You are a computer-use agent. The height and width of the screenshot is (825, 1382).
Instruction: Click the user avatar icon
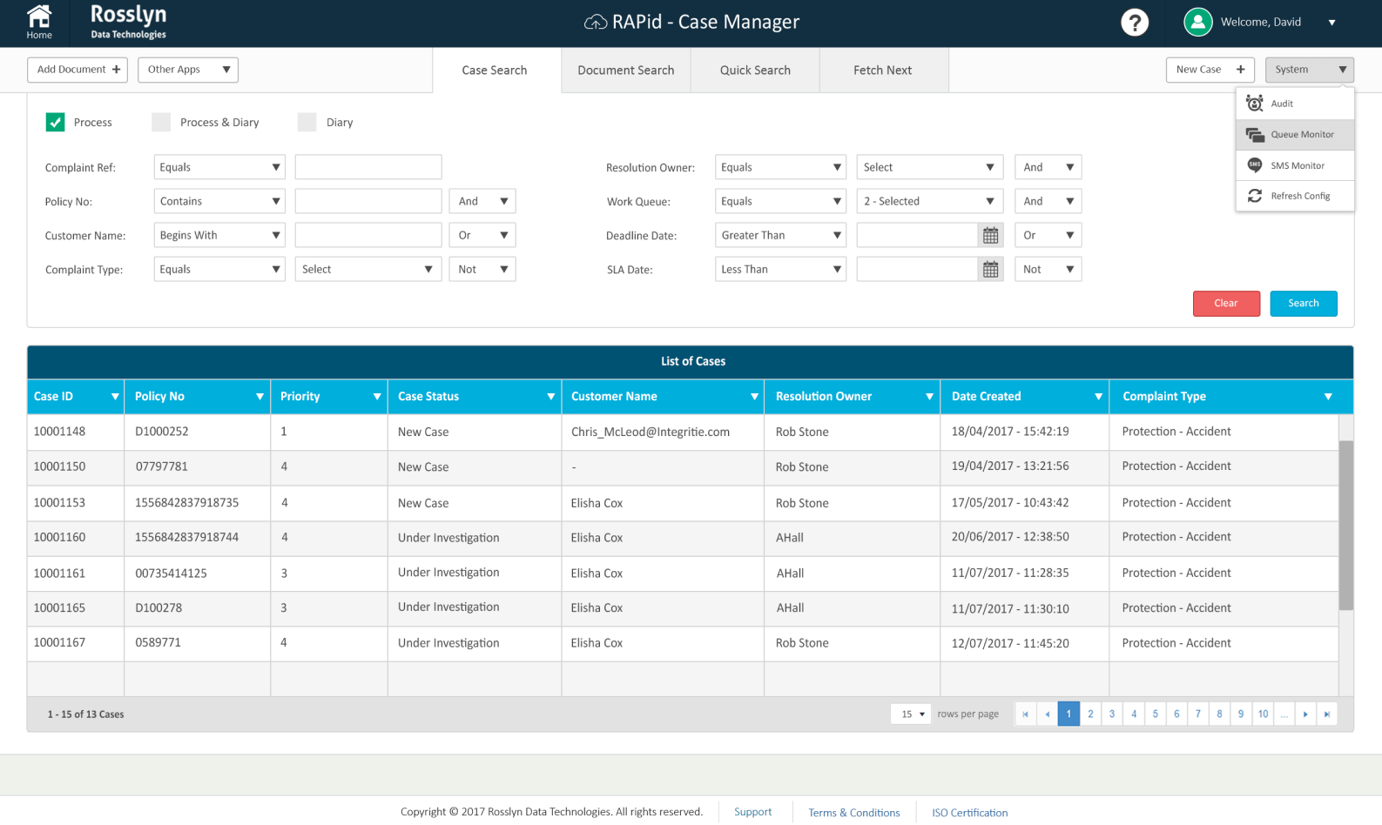point(1198,22)
